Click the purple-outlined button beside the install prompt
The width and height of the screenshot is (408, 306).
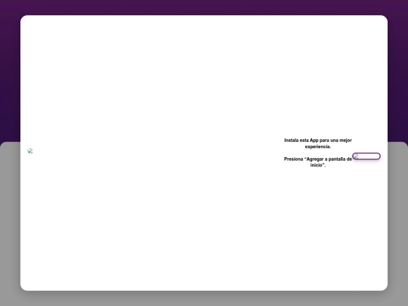tap(366, 156)
